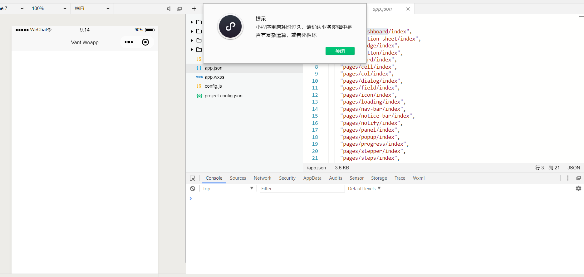Open the Wxml tab
This screenshot has height=277, width=584.
pos(419,178)
